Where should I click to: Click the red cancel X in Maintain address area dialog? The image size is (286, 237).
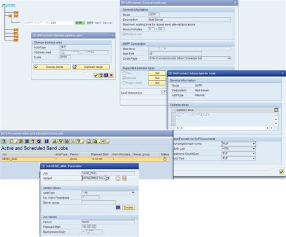(x=111, y=76)
